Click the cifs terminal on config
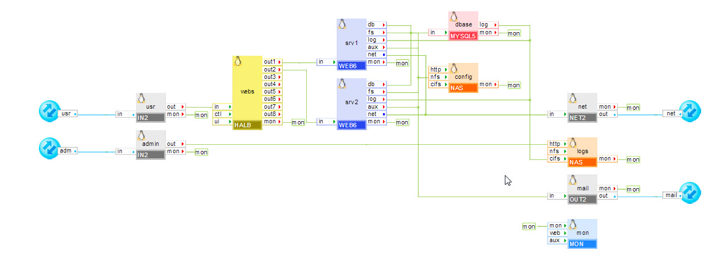Screen dimensions: 722x263 pyautogui.click(x=438, y=84)
